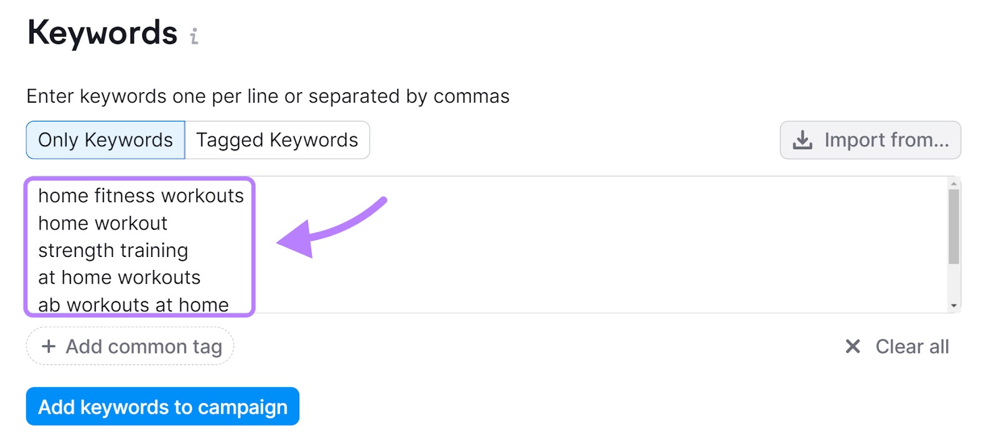Click the keyword list scrollbar thumb
This screenshot has width=996, height=448.
click(954, 227)
